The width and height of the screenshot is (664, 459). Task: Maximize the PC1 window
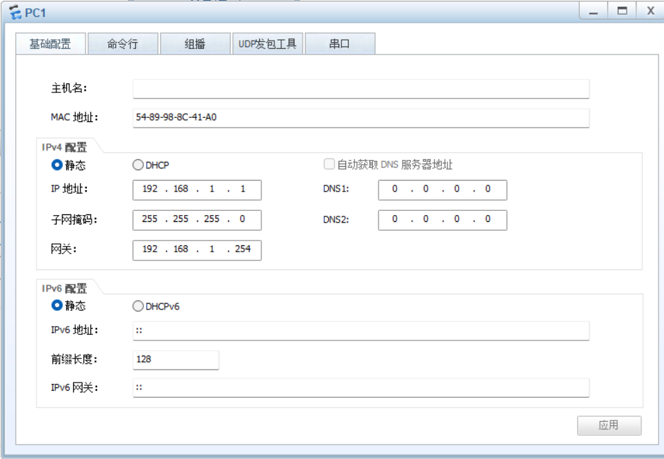point(622,10)
